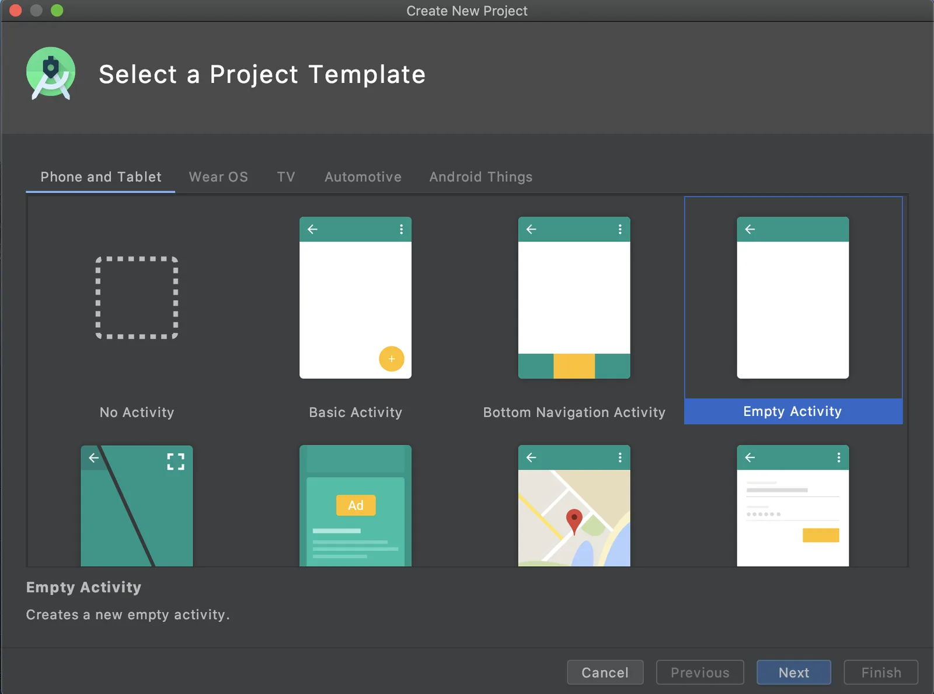934x694 pixels.
Task: Switch to the TV tab
Action: tap(286, 177)
